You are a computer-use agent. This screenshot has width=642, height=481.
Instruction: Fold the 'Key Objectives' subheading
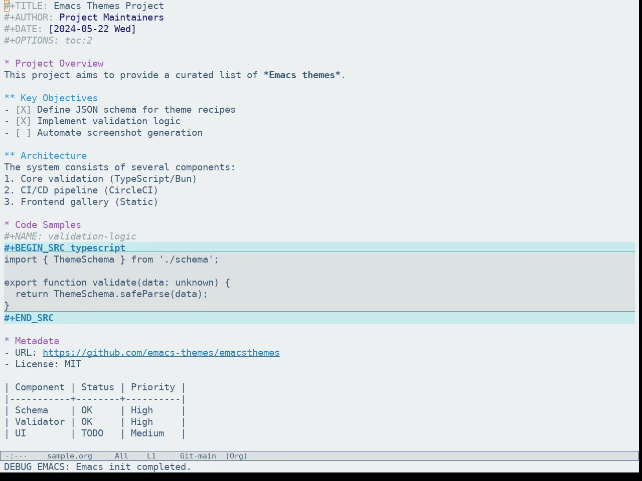51,98
